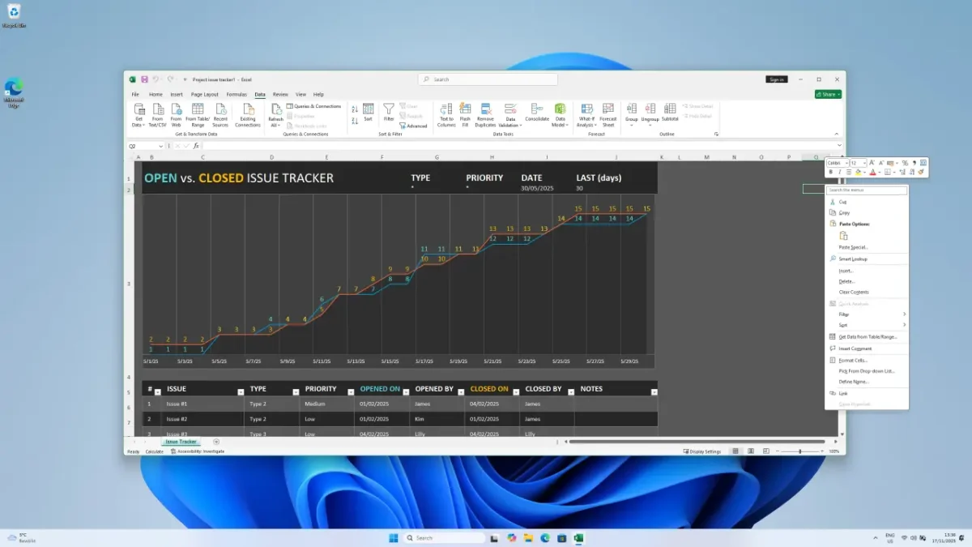The height and width of the screenshot is (547, 972).
Task: Open the PRIORITY column filter dropdown
Action: (x=351, y=392)
